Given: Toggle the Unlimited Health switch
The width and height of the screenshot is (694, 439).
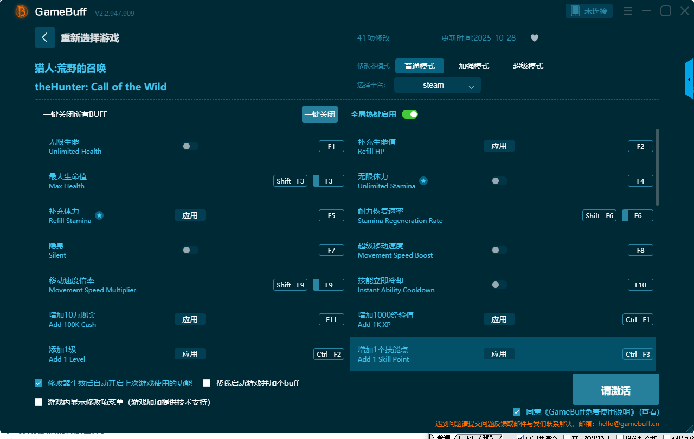Looking at the screenshot, I should [190, 146].
